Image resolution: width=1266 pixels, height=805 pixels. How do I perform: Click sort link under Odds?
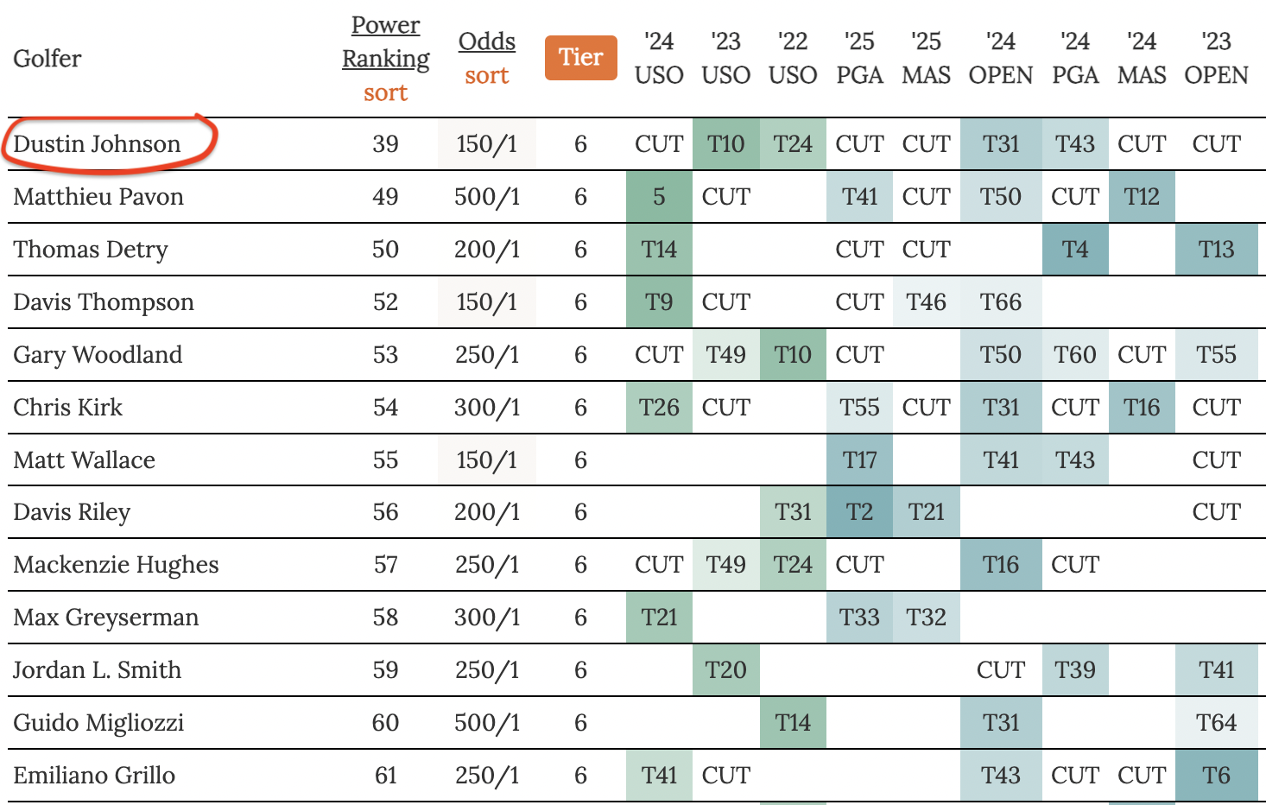click(x=486, y=76)
